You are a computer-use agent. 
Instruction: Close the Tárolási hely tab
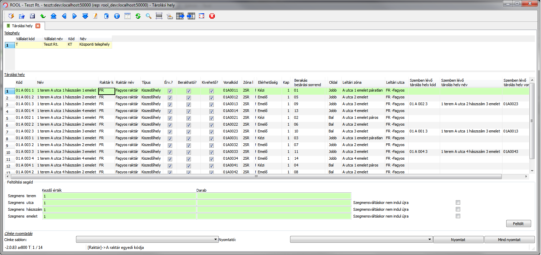coord(38,26)
